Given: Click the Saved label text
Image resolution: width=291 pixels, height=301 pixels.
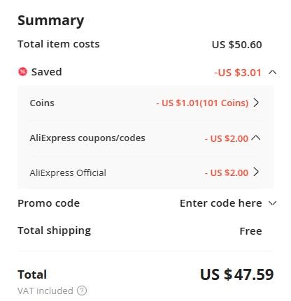Looking at the screenshot, I should (47, 72).
